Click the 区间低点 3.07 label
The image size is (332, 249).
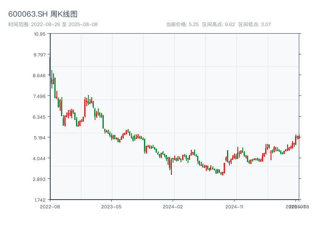(254, 24)
